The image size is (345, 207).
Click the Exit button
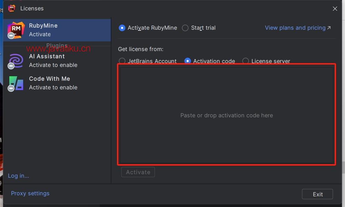point(317,194)
